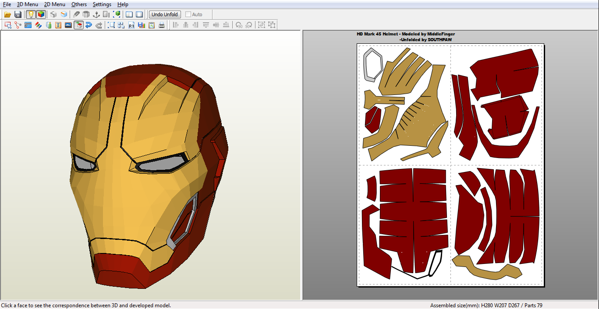Click the gray cylinder toolbar icon

pos(86,14)
